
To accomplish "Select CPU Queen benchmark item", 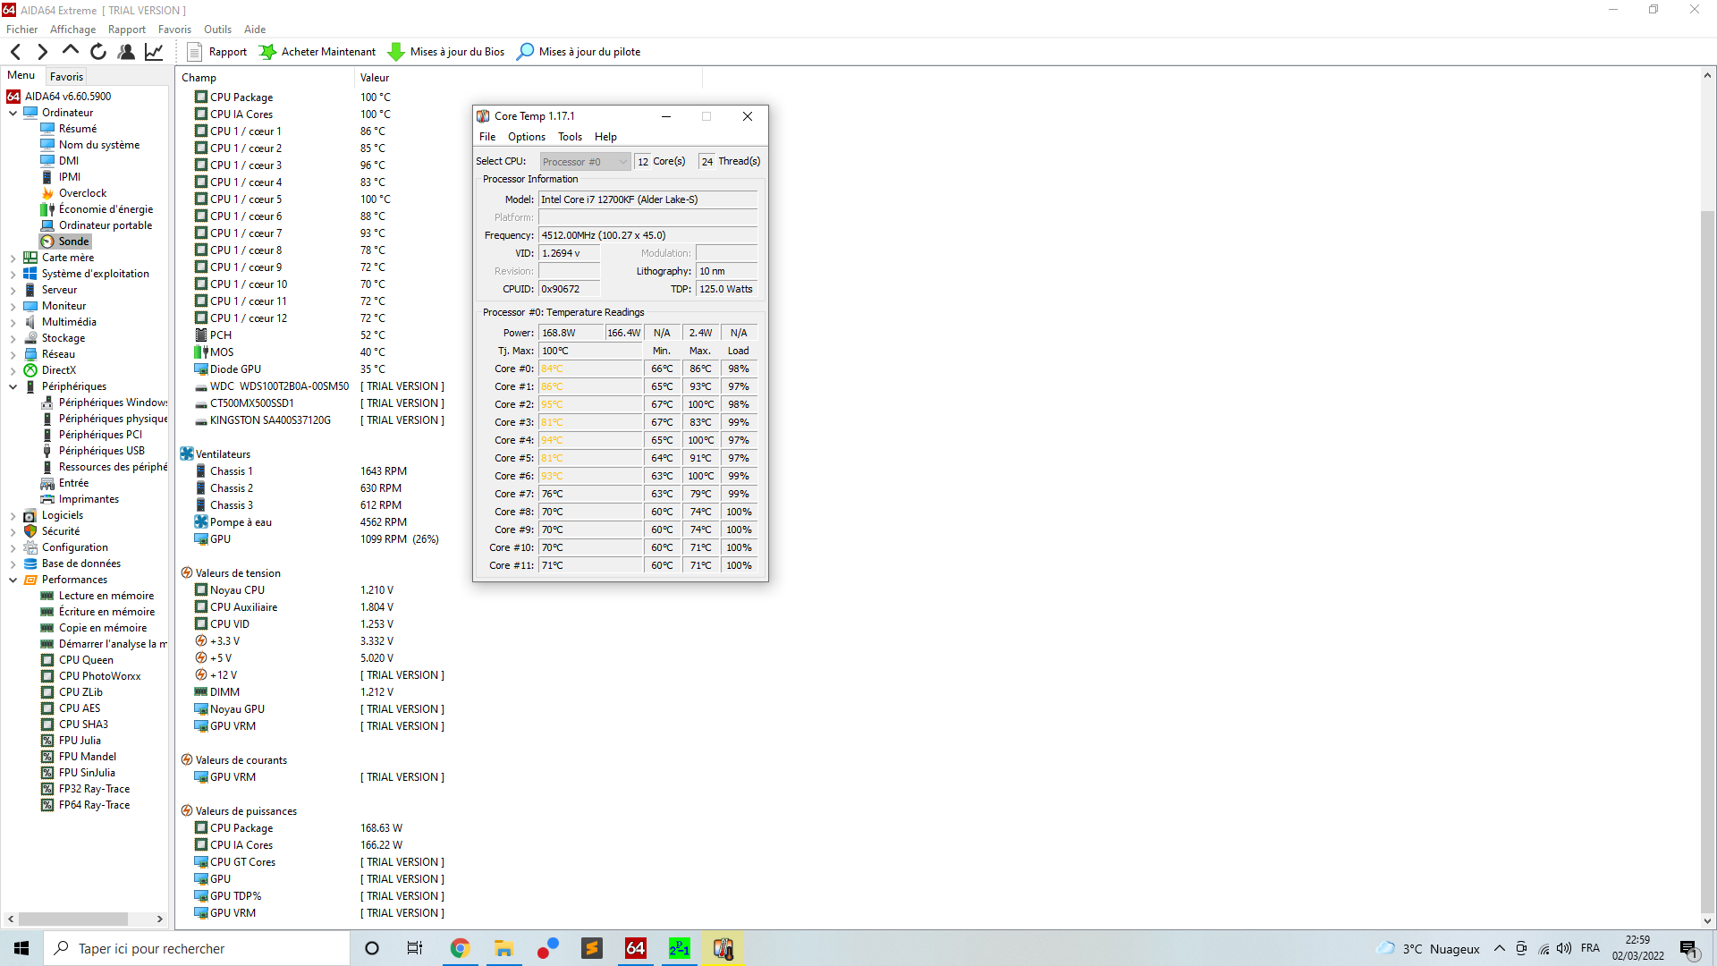I will [86, 660].
